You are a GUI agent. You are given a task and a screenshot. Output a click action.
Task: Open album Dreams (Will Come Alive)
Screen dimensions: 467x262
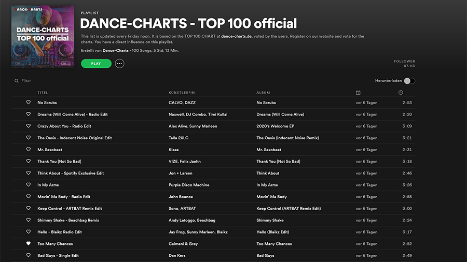(280, 114)
